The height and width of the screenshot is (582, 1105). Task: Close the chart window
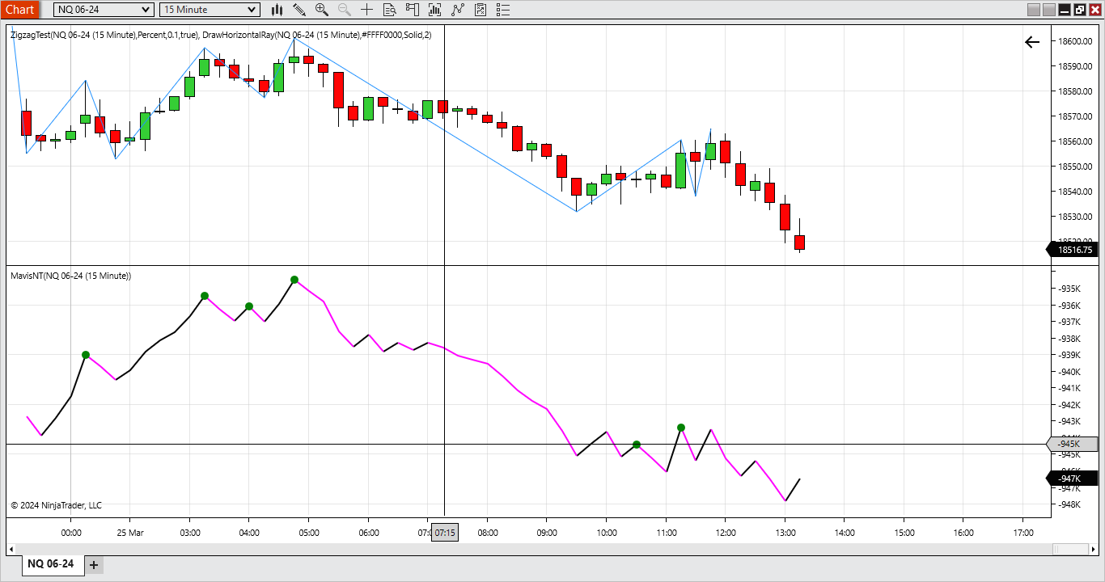(x=1095, y=10)
